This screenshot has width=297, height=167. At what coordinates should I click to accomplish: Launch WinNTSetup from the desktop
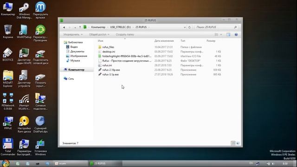point(24,32)
